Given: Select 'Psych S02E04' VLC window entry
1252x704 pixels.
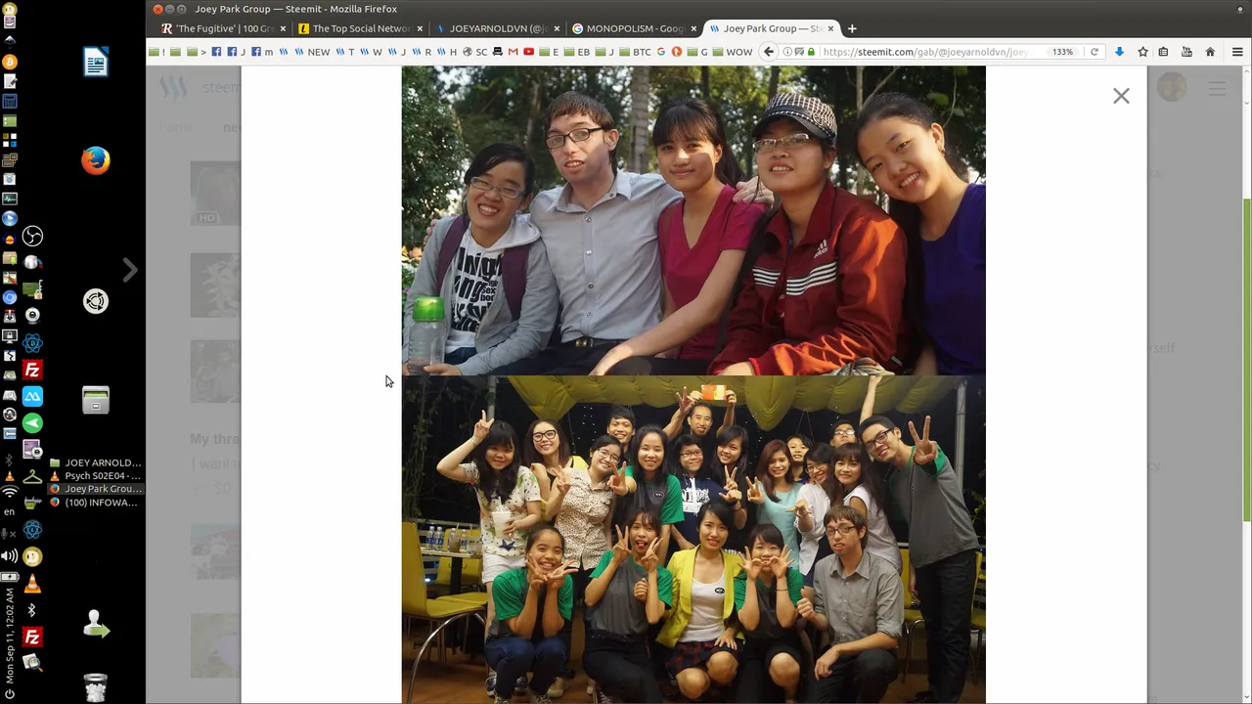Looking at the screenshot, I should pos(96,475).
